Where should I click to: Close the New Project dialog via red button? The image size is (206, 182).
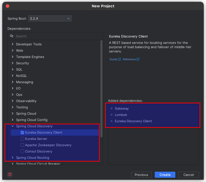tap(8, 6)
